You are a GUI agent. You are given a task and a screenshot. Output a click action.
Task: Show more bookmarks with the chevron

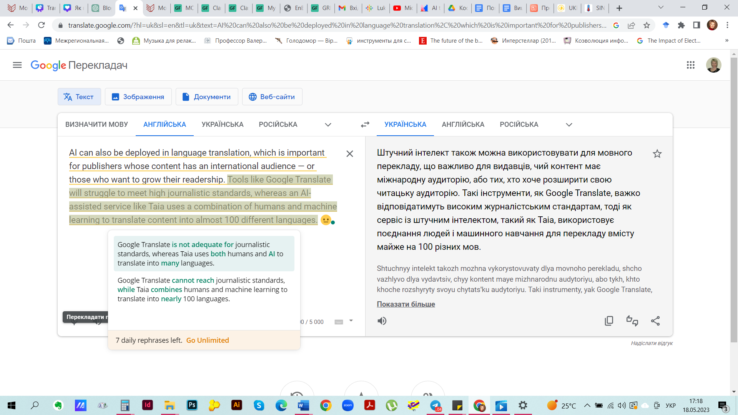(726, 40)
